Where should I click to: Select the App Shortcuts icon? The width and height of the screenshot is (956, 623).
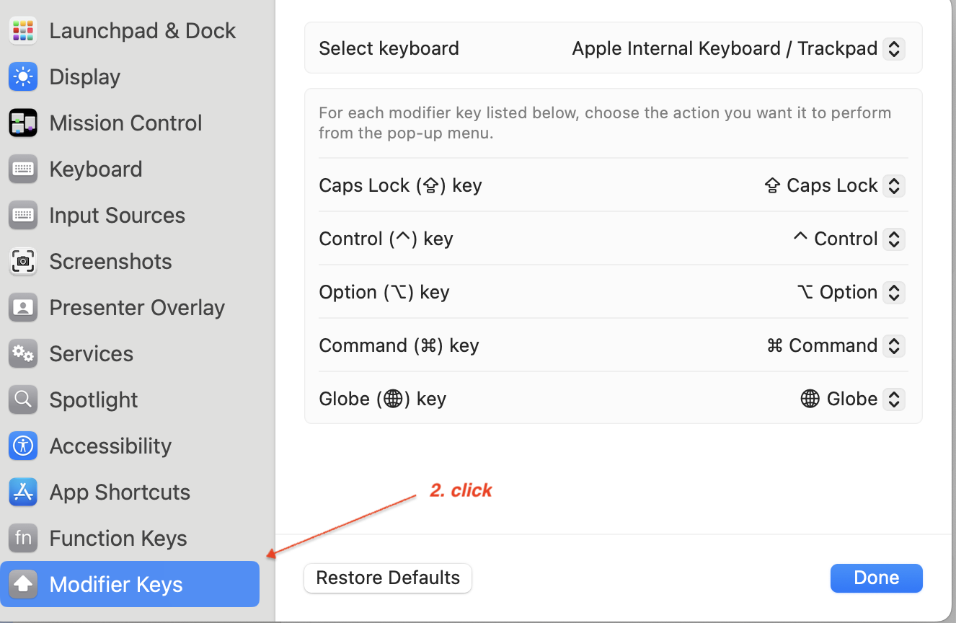pos(23,492)
